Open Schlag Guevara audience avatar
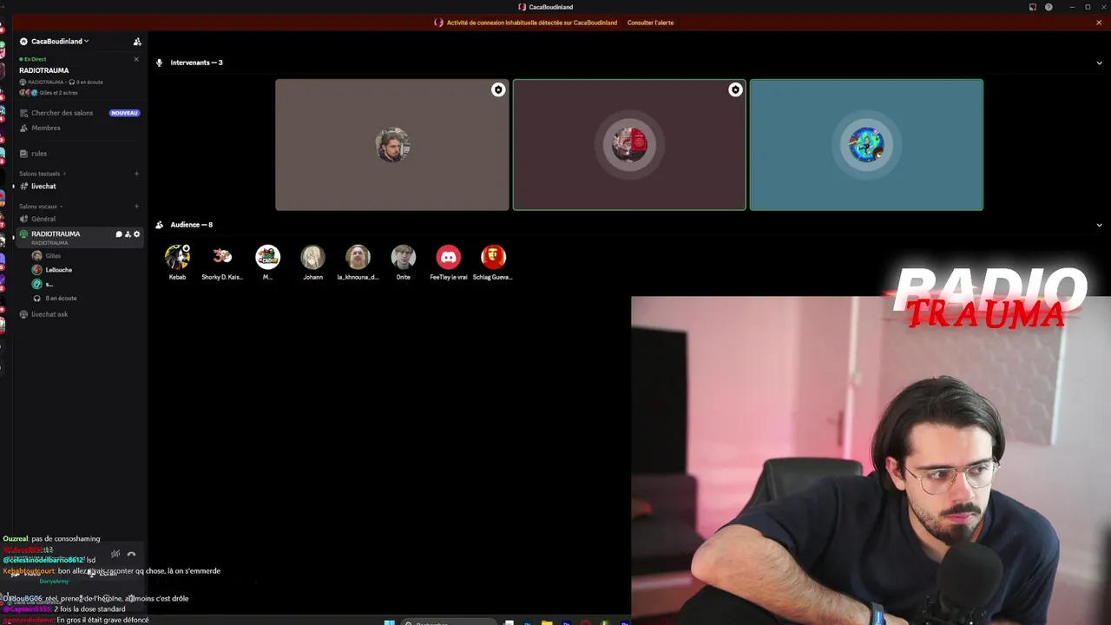Image resolution: width=1111 pixels, height=625 pixels. (493, 257)
